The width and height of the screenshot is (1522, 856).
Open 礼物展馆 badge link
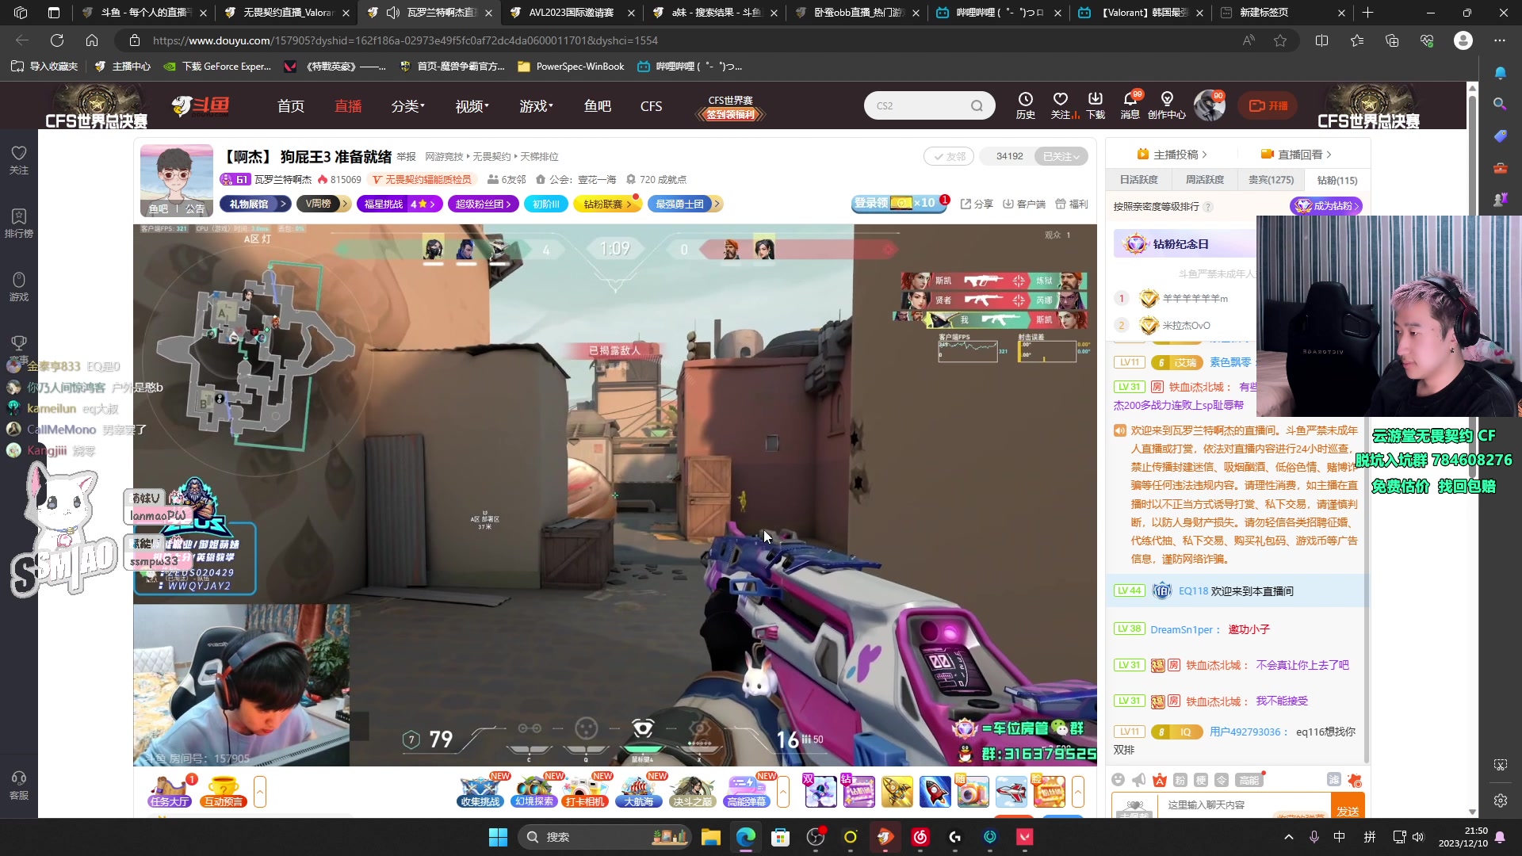tap(255, 204)
